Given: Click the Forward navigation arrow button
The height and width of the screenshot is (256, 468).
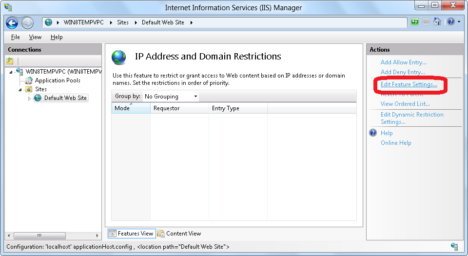Looking at the screenshot, I should [x=27, y=23].
